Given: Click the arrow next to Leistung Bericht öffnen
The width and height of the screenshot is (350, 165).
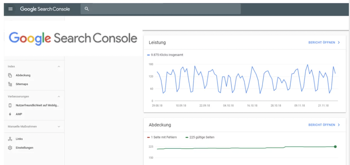Looking at the screenshot, I should 339,43.
